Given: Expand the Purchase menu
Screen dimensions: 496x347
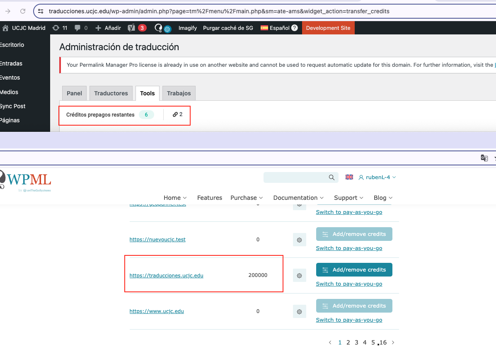Looking at the screenshot, I should tap(247, 198).
